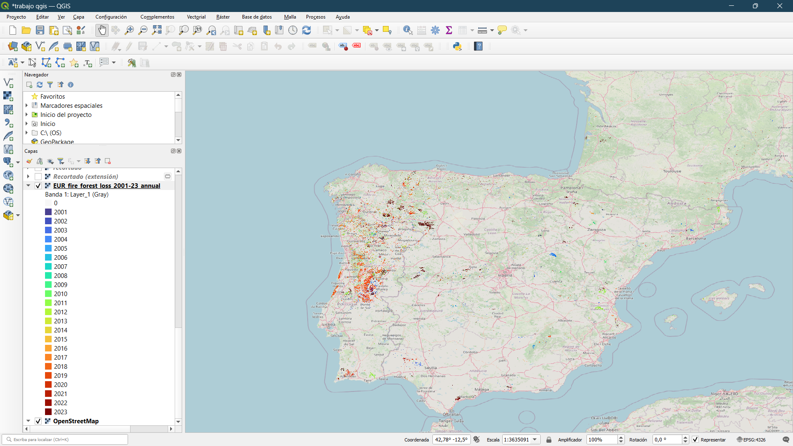
Task: Click the Save Project floppy icon
Action: coord(40,30)
